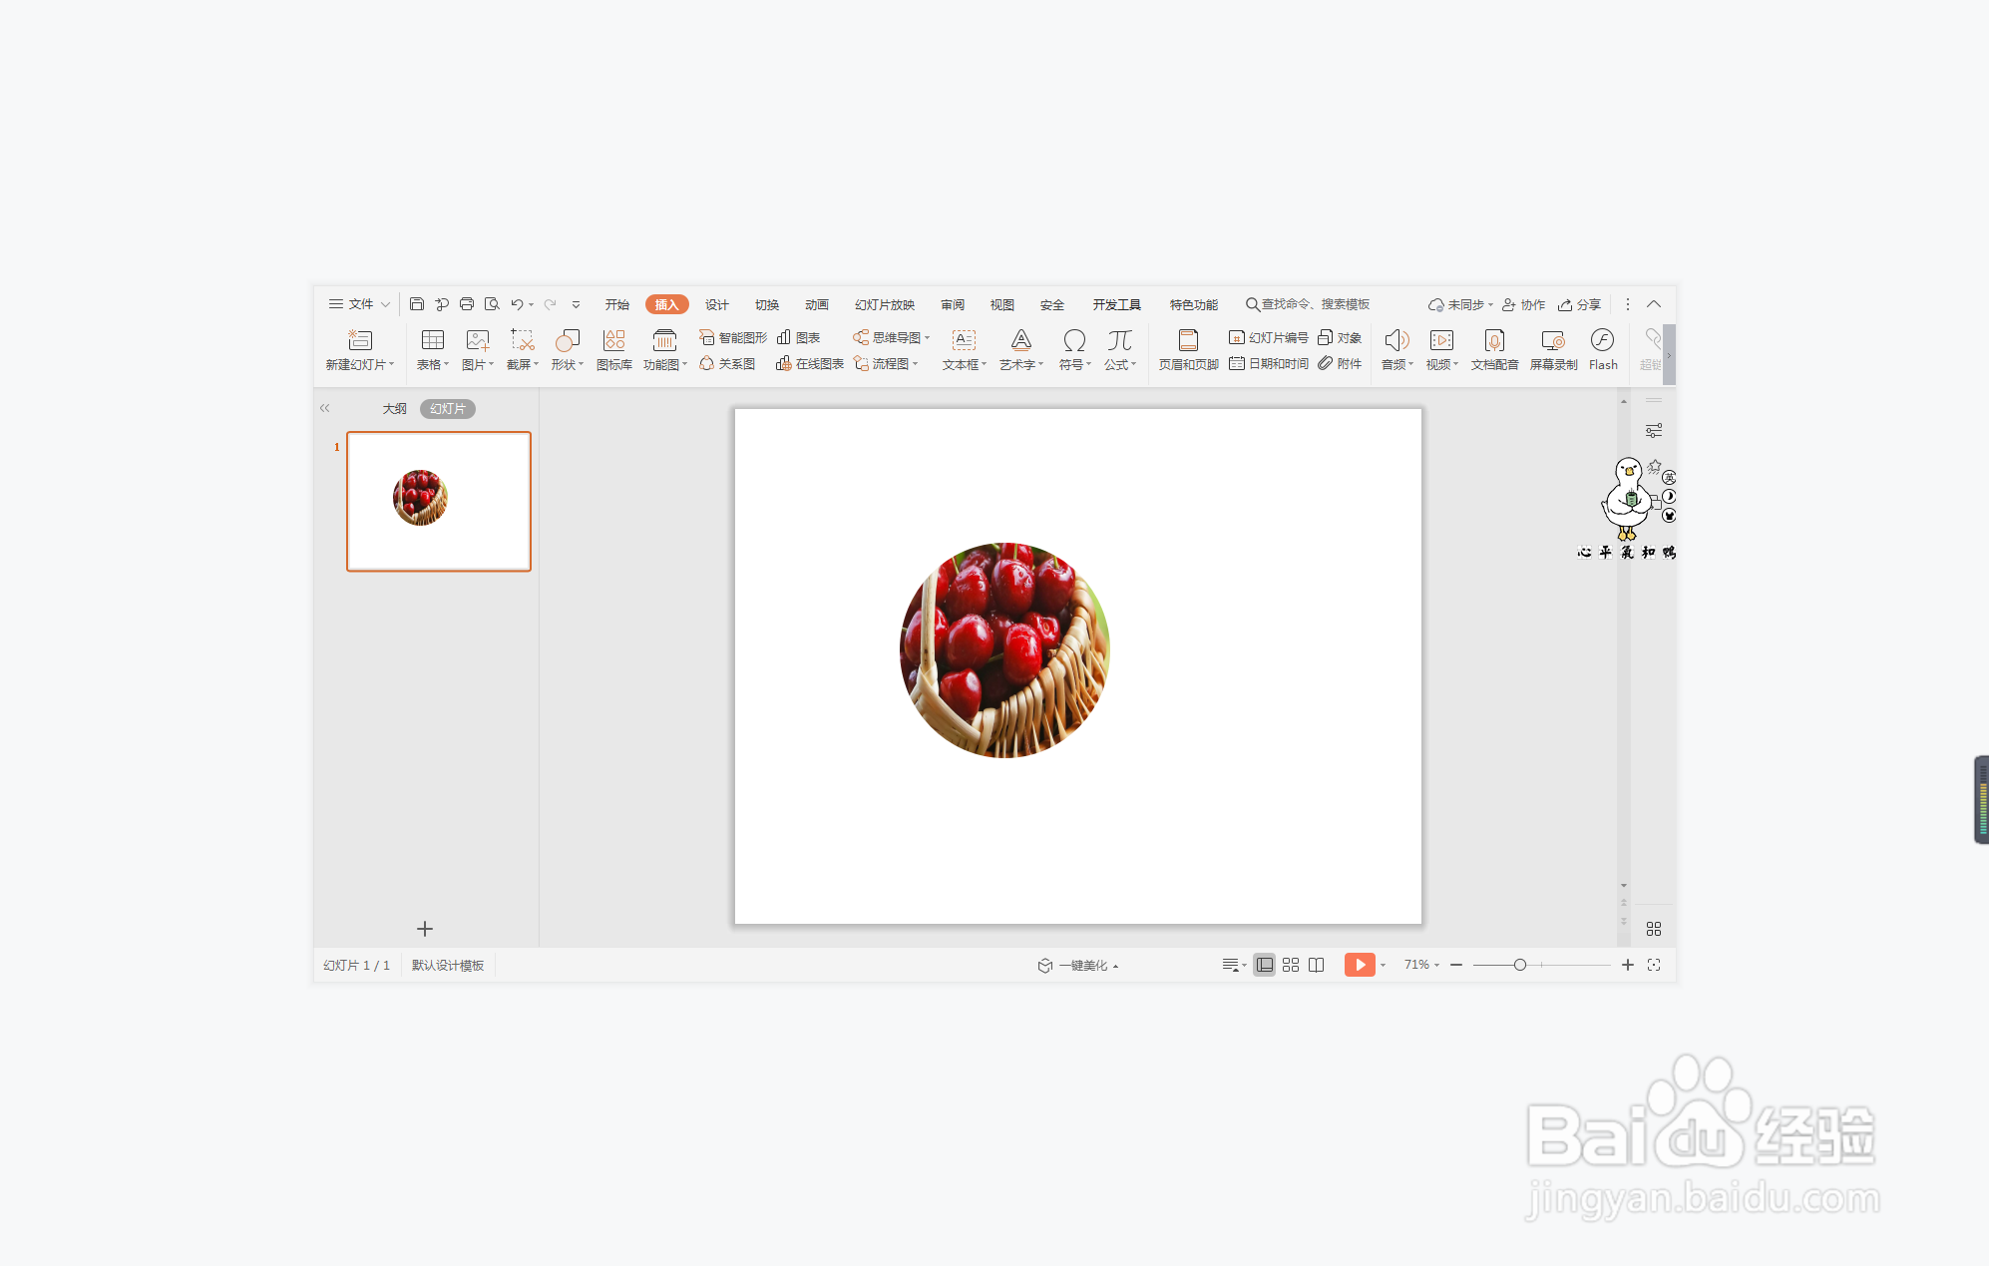Image resolution: width=1989 pixels, height=1266 pixels.
Task: Click the New Slide (新建幻灯片) icon
Action: point(359,340)
